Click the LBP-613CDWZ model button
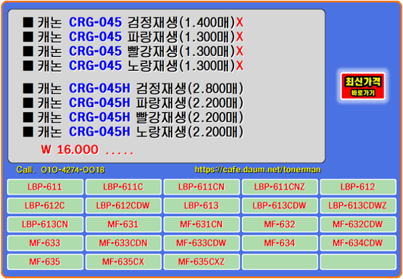Viewport: 403px width, 279px height. pyautogui.click(x=358, y=205)
